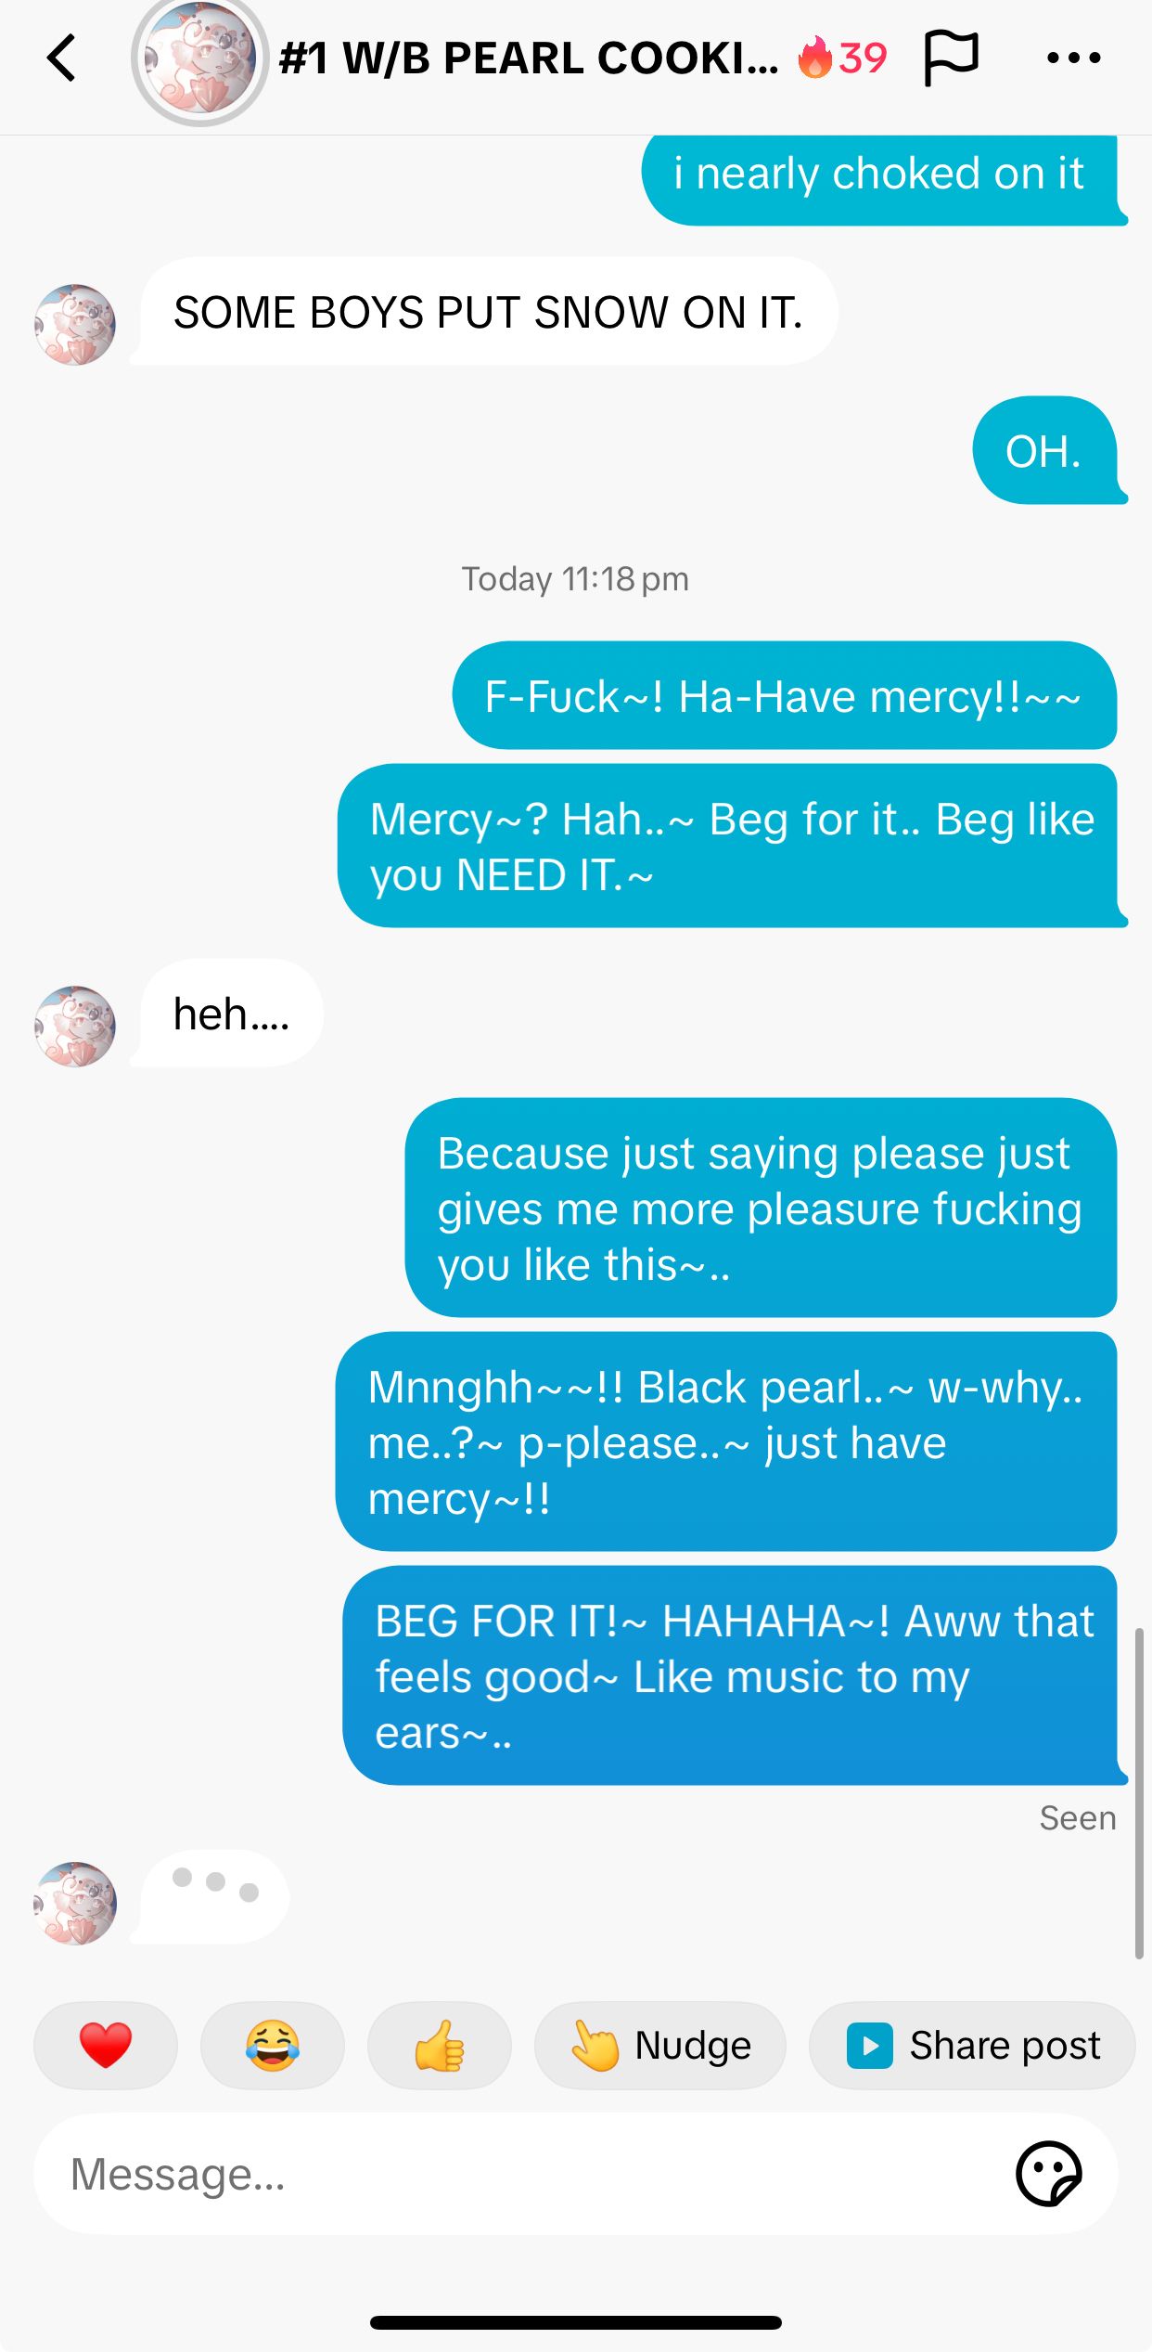This screenshot has height=2352, width=1152.
Task: Send the red heart quick reaction
Action: pos(106,2045)
